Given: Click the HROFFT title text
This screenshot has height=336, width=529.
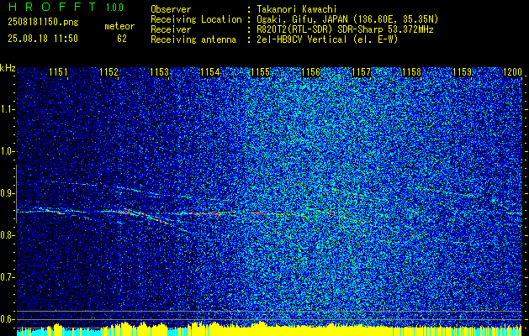Looking at the screenshot, I should (53, 7).
